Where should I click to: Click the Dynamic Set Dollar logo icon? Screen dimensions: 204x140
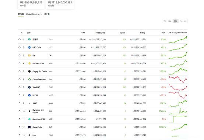[x=29, y=111]
